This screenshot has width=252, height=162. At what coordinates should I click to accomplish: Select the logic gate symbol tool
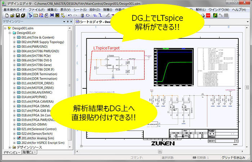coord(88,15)
